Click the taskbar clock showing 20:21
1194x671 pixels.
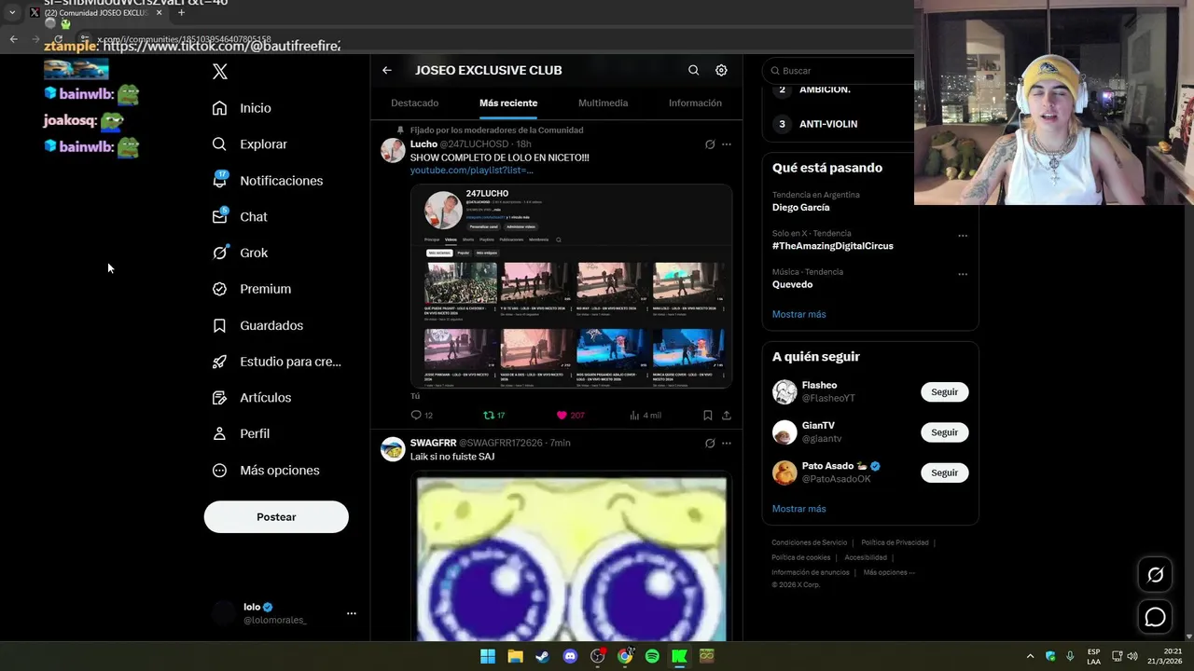1164,656
